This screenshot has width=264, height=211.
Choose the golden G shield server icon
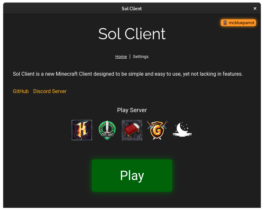click(x=157, y=130)
